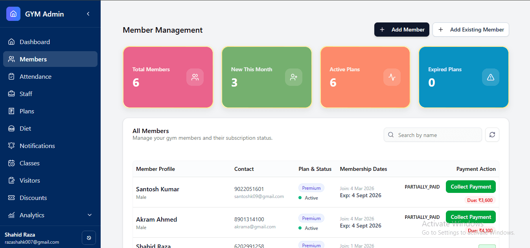
Task: Click Collect Payment for Santosh Kumar
Action: coord(471,187)
